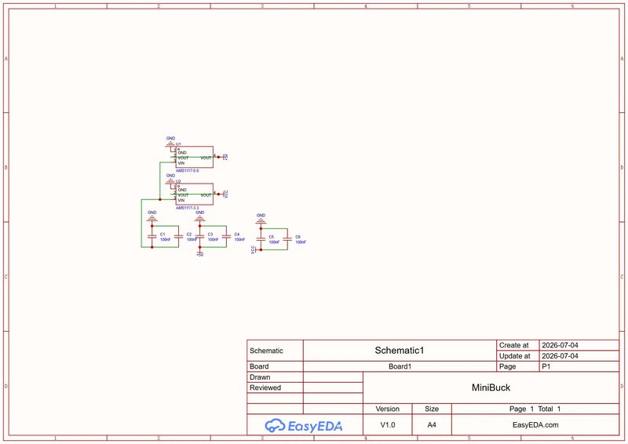This screenshot has width=628, height=444.
Task: Pick the C4 capacitor symbol
Action: coord(226,237)
